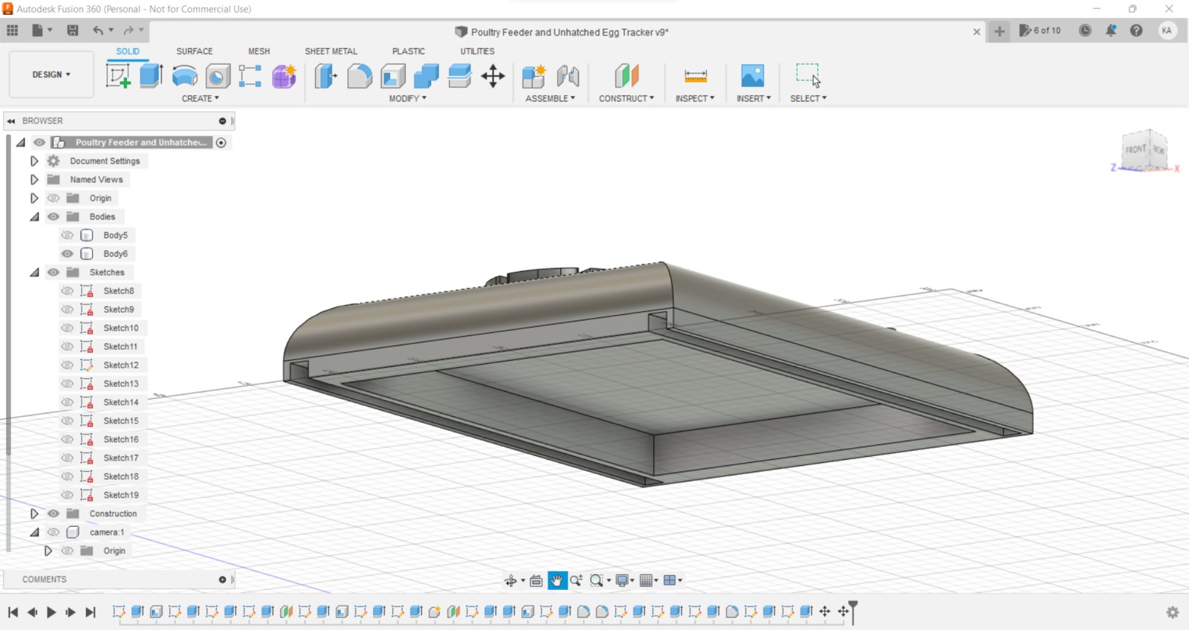The height and width of the screenshot is (630, 1189).
Task: Click the Move/Copy tool icon
Action: point(493,76)
